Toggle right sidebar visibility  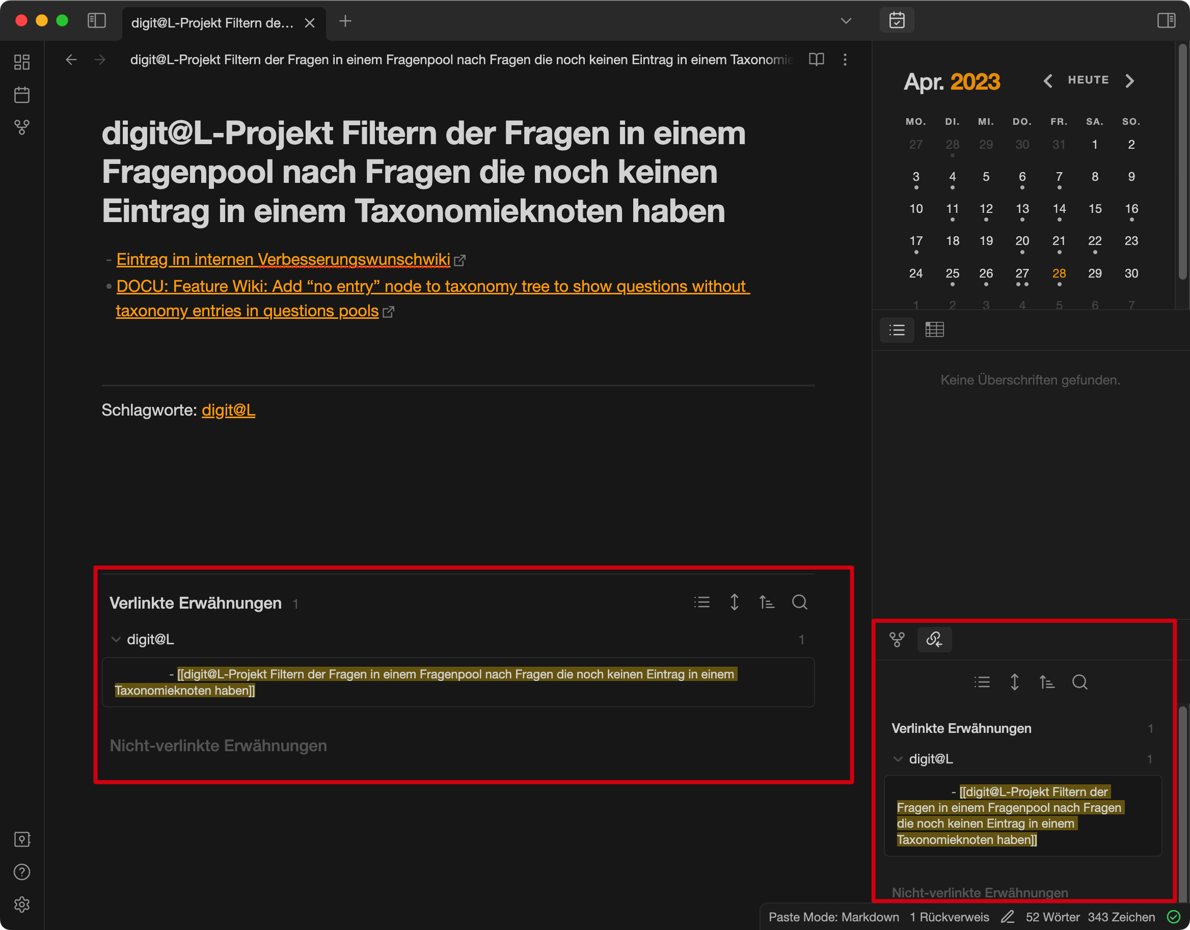[x=1166, y=21]
